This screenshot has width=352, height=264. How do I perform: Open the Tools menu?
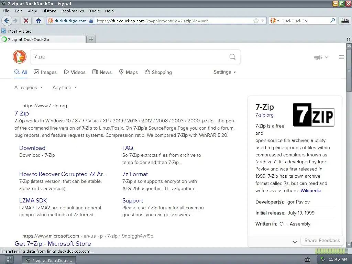[x=94, y=11]
